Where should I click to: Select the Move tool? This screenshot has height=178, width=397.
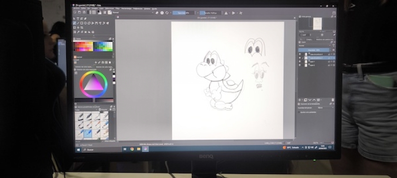(x=78, y=28)
